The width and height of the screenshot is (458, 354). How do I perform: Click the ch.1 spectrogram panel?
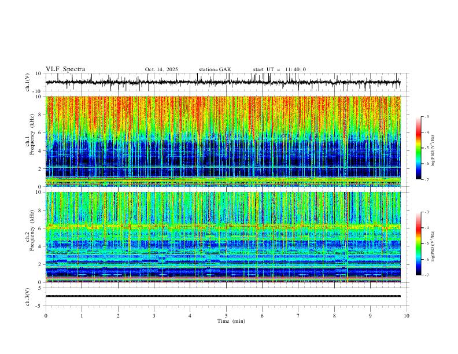[x=223, y=141]
